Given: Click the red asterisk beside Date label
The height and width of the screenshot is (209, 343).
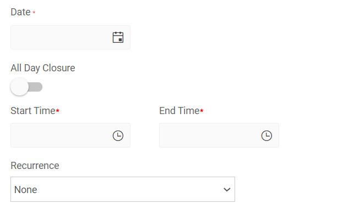Looking at the screenshot, I should pyautogui.click(x=34, y=13).
